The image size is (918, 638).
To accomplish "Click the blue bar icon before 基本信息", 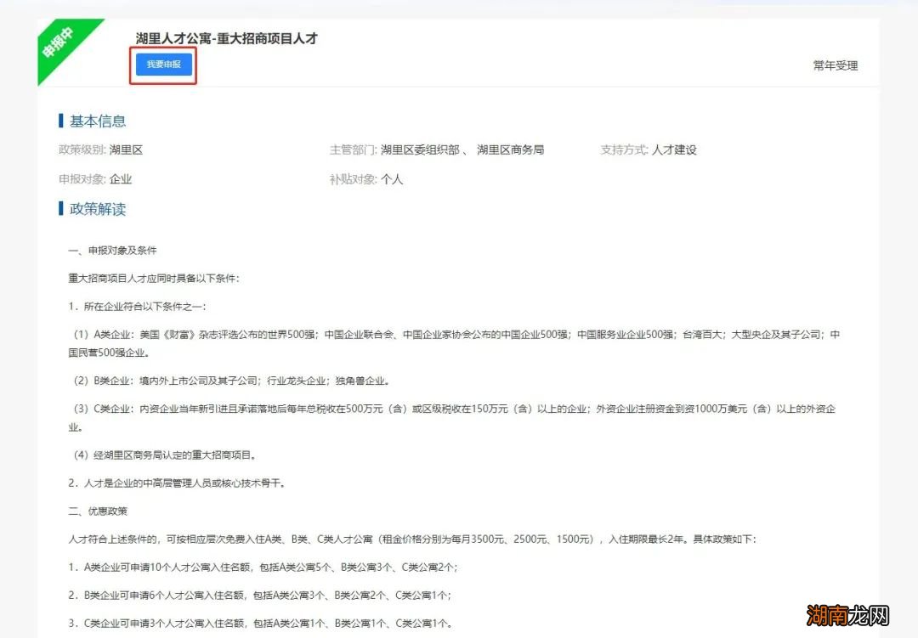I will pyautogui.click(x=61, y=121).
